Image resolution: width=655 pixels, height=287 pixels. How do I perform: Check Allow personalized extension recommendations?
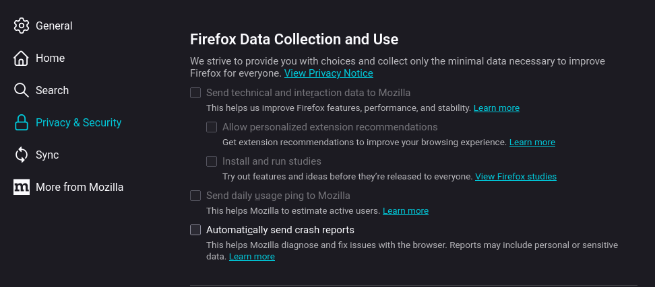[x=212, y=127]
